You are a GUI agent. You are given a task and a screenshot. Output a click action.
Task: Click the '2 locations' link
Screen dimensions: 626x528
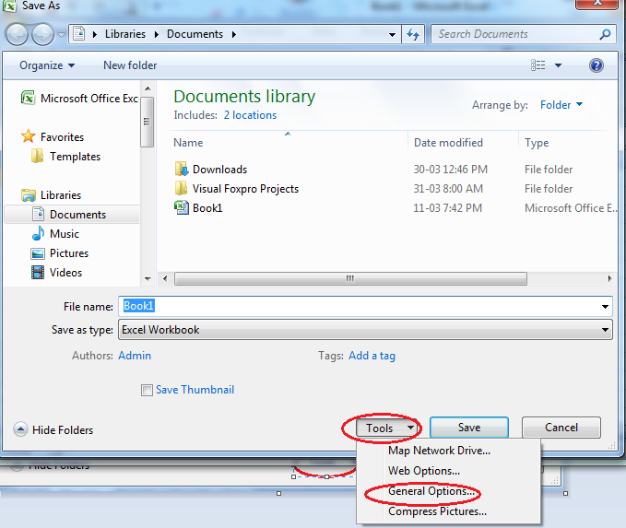click(249, 115)
